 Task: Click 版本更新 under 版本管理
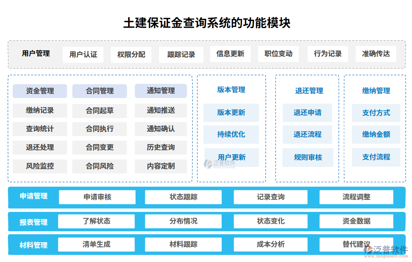[231, 113]
